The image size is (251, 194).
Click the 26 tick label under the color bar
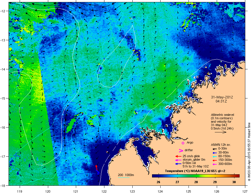click(x=158, y=182)
